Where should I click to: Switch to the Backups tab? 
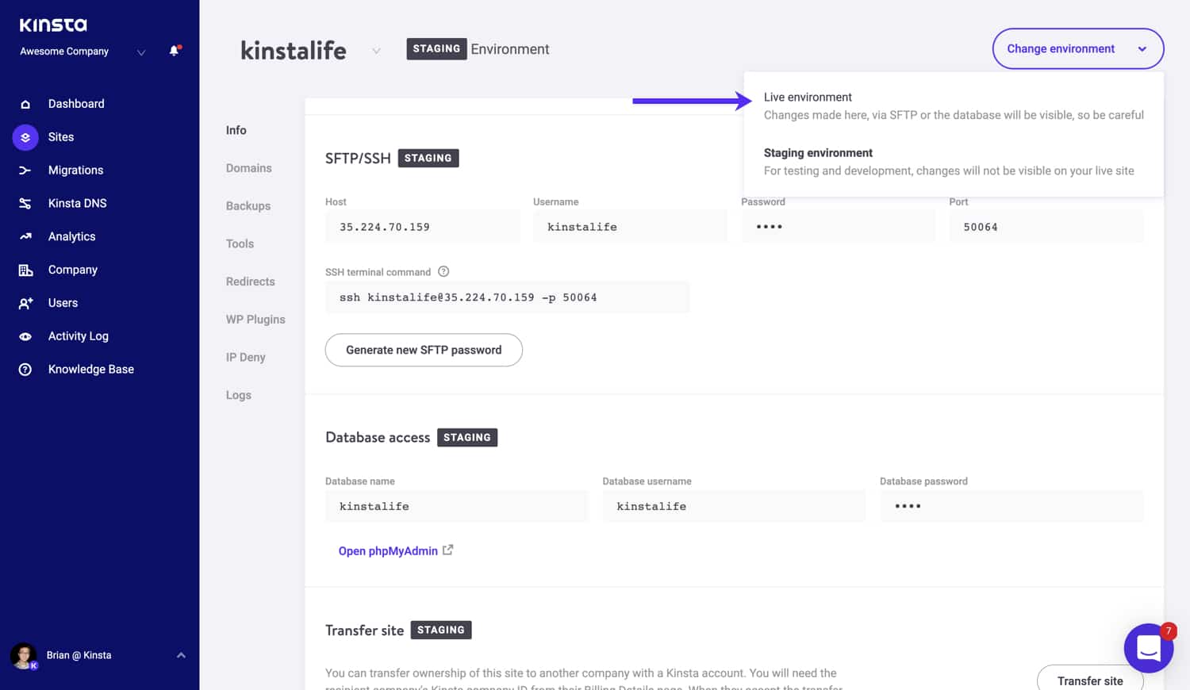coord(248,205)
